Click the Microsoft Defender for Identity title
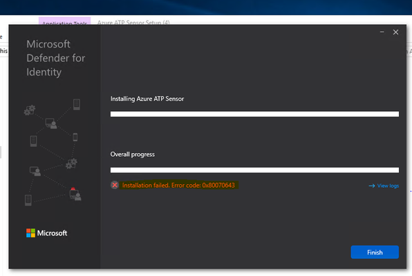The image size is (412, 276). tap(56, 58)
